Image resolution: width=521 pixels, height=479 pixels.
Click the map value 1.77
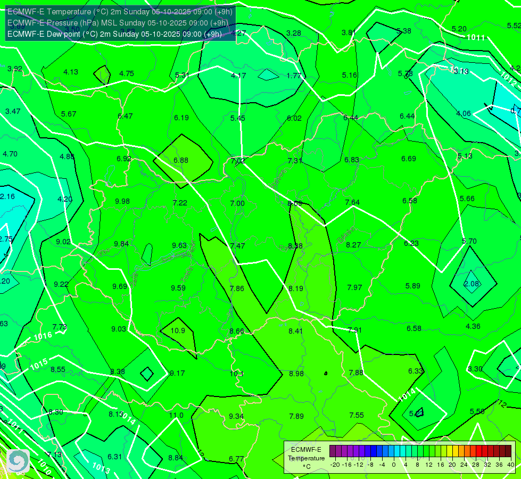coord(294,76)
